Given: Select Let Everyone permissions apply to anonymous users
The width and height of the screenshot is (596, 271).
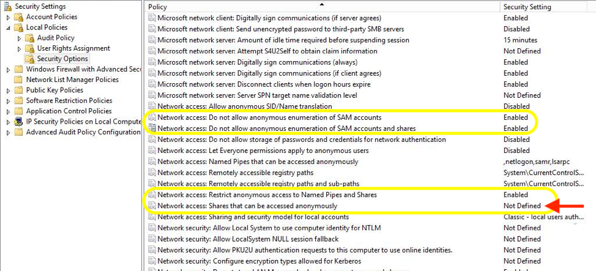Looking at the screenshot, I should coord(263,150).
